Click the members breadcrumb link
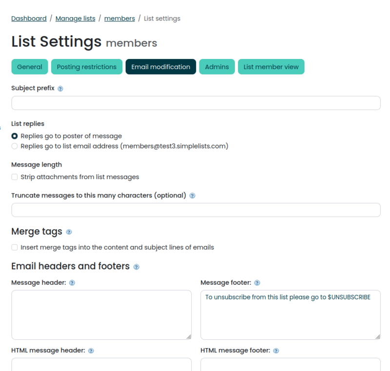390x371 pixels. point(119,18)
